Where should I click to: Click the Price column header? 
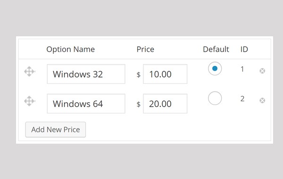(145, 49)
